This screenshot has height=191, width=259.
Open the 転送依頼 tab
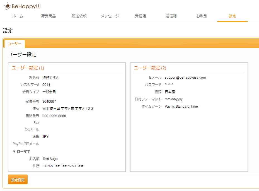(x=79, y=16)
